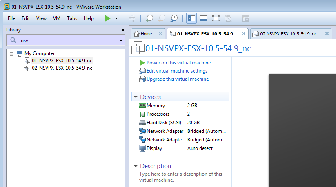The image size is (336, 187).
Task: Click the Hard Disk drive icon
Action: tap(142, 123)
